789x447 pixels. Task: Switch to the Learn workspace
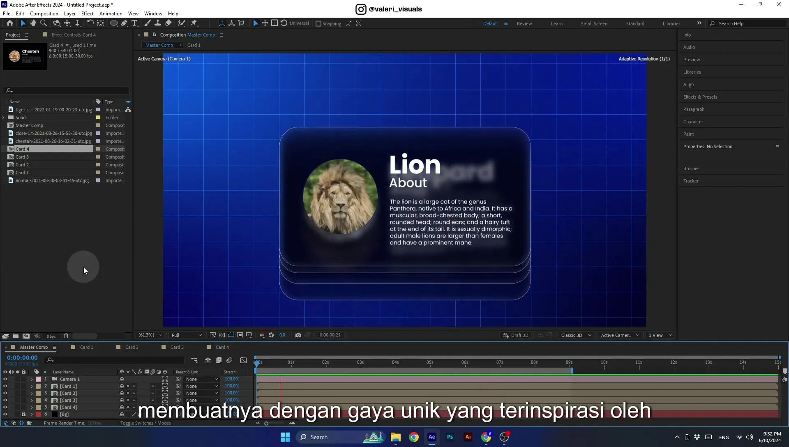557,24
